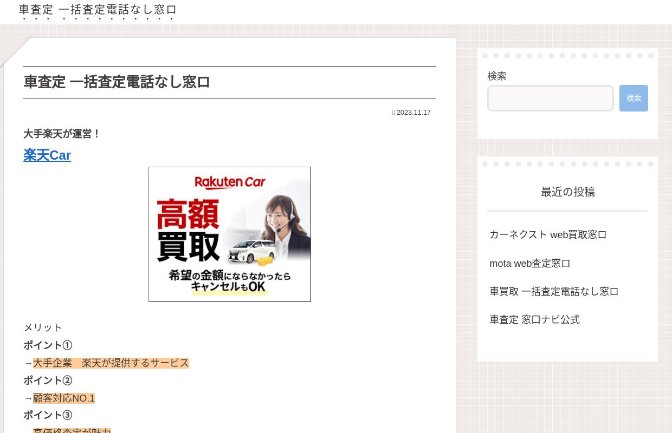The width and height of the screenshot is (672, 433).
Task: Select highlighted text 顧客対応NO.1
Action: pyautogui.click(x=64, y=398)
